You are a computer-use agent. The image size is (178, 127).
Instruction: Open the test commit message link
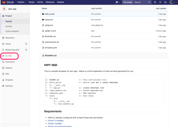[x=93, y=31]
